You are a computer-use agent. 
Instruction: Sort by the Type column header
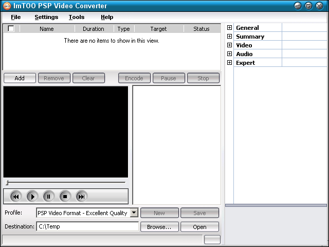[x=124, y=29]
